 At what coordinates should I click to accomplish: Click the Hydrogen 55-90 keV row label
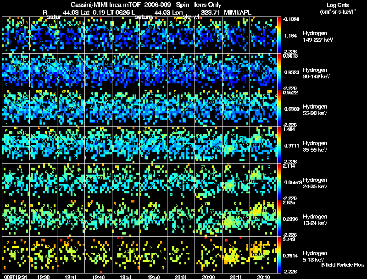315,110
